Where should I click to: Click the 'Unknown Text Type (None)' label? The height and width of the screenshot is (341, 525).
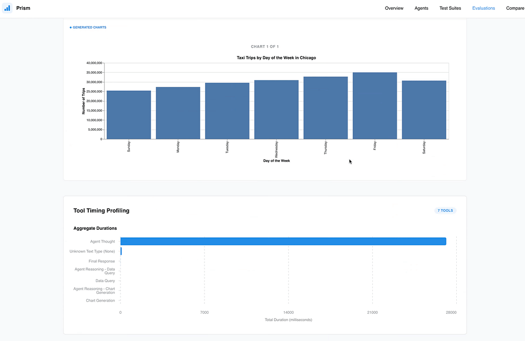pos(92,251)
